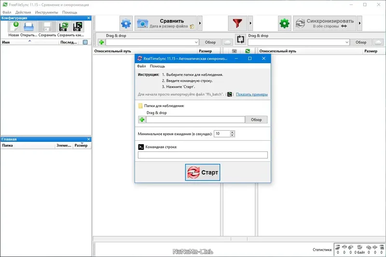Click Сохранить как sync-settings icon with green arrows
This screenshot has height=257, width=386.
pos(64,27)
